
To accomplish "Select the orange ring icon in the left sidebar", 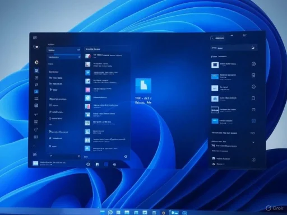I will point(36,62).
